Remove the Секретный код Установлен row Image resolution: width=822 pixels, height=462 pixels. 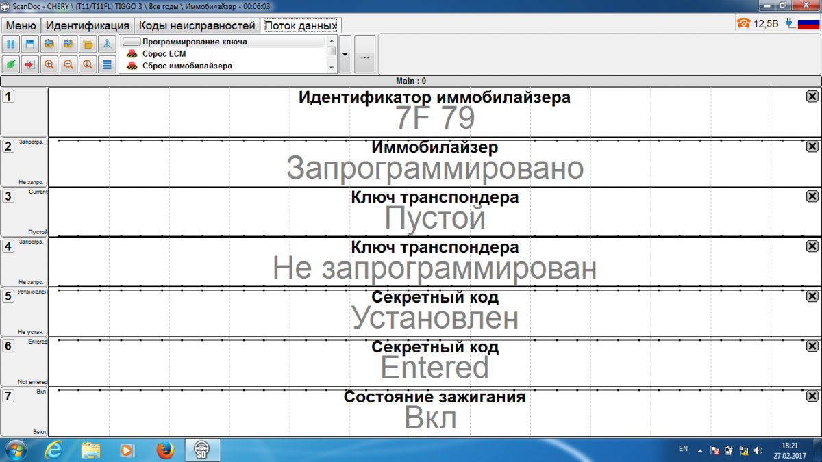click(x=812, y=296)
